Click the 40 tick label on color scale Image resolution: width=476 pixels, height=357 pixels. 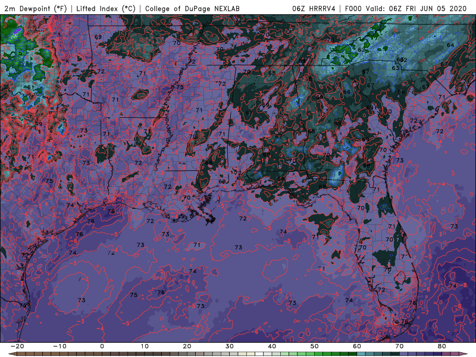[272, 346]
